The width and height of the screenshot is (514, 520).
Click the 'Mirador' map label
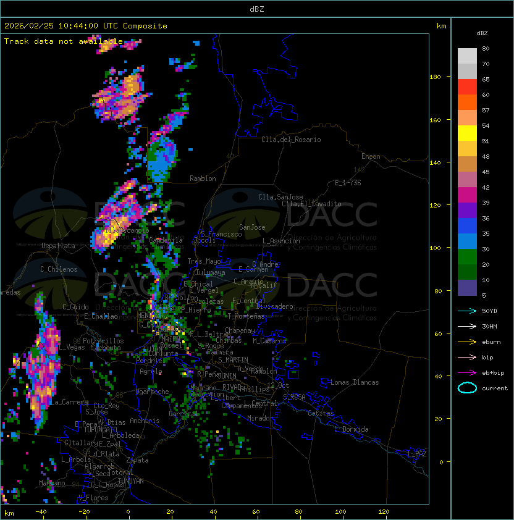(x=260, y=419)
